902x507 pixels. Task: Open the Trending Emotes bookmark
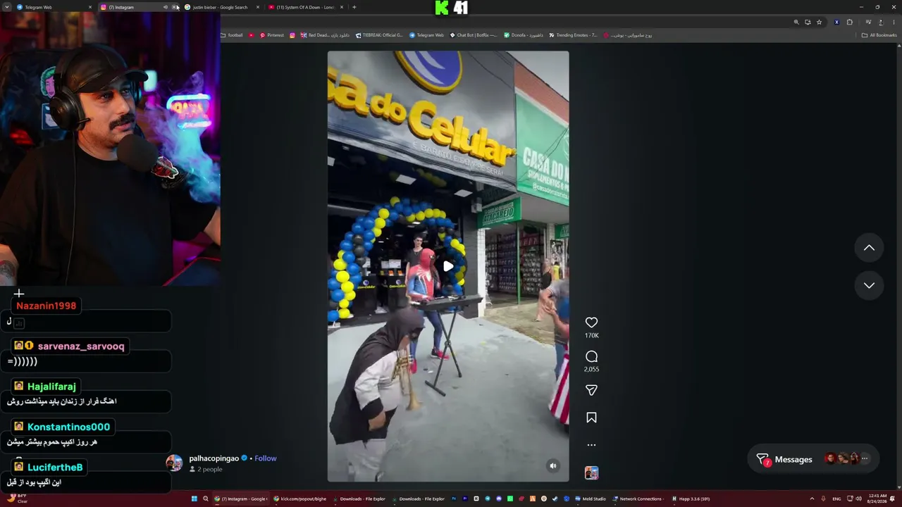(573, 35)
